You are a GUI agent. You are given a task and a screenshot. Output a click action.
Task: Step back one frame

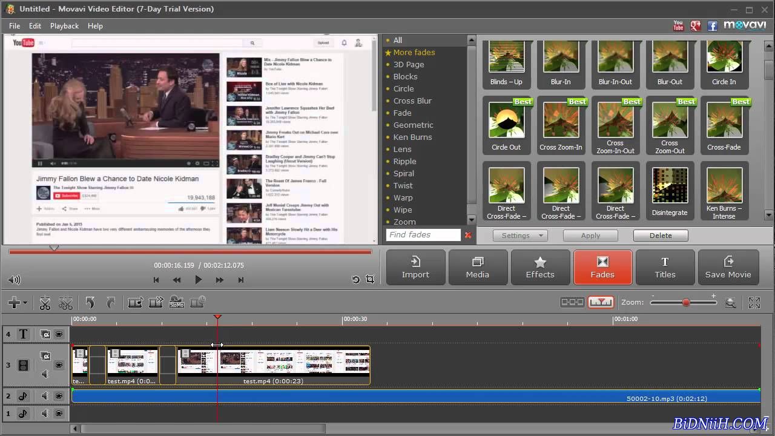click(x=177, y=280)
